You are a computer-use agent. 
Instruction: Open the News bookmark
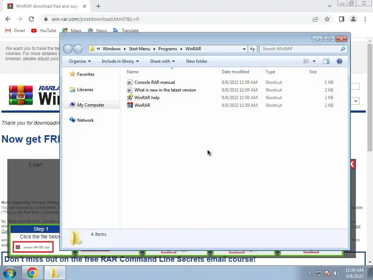[x=97, y=31]
